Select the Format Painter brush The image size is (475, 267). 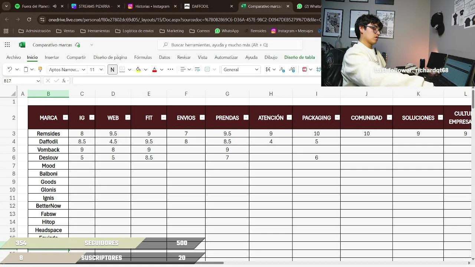[41, 69]
